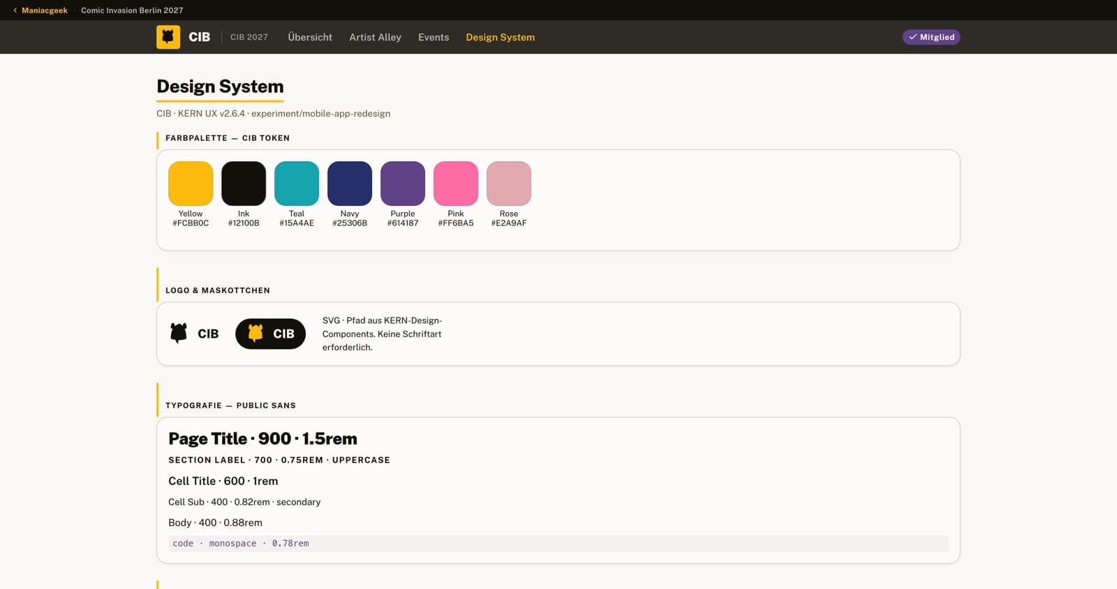Click the Mitglied badge button
1117x589 pixels.
(931, 37)
